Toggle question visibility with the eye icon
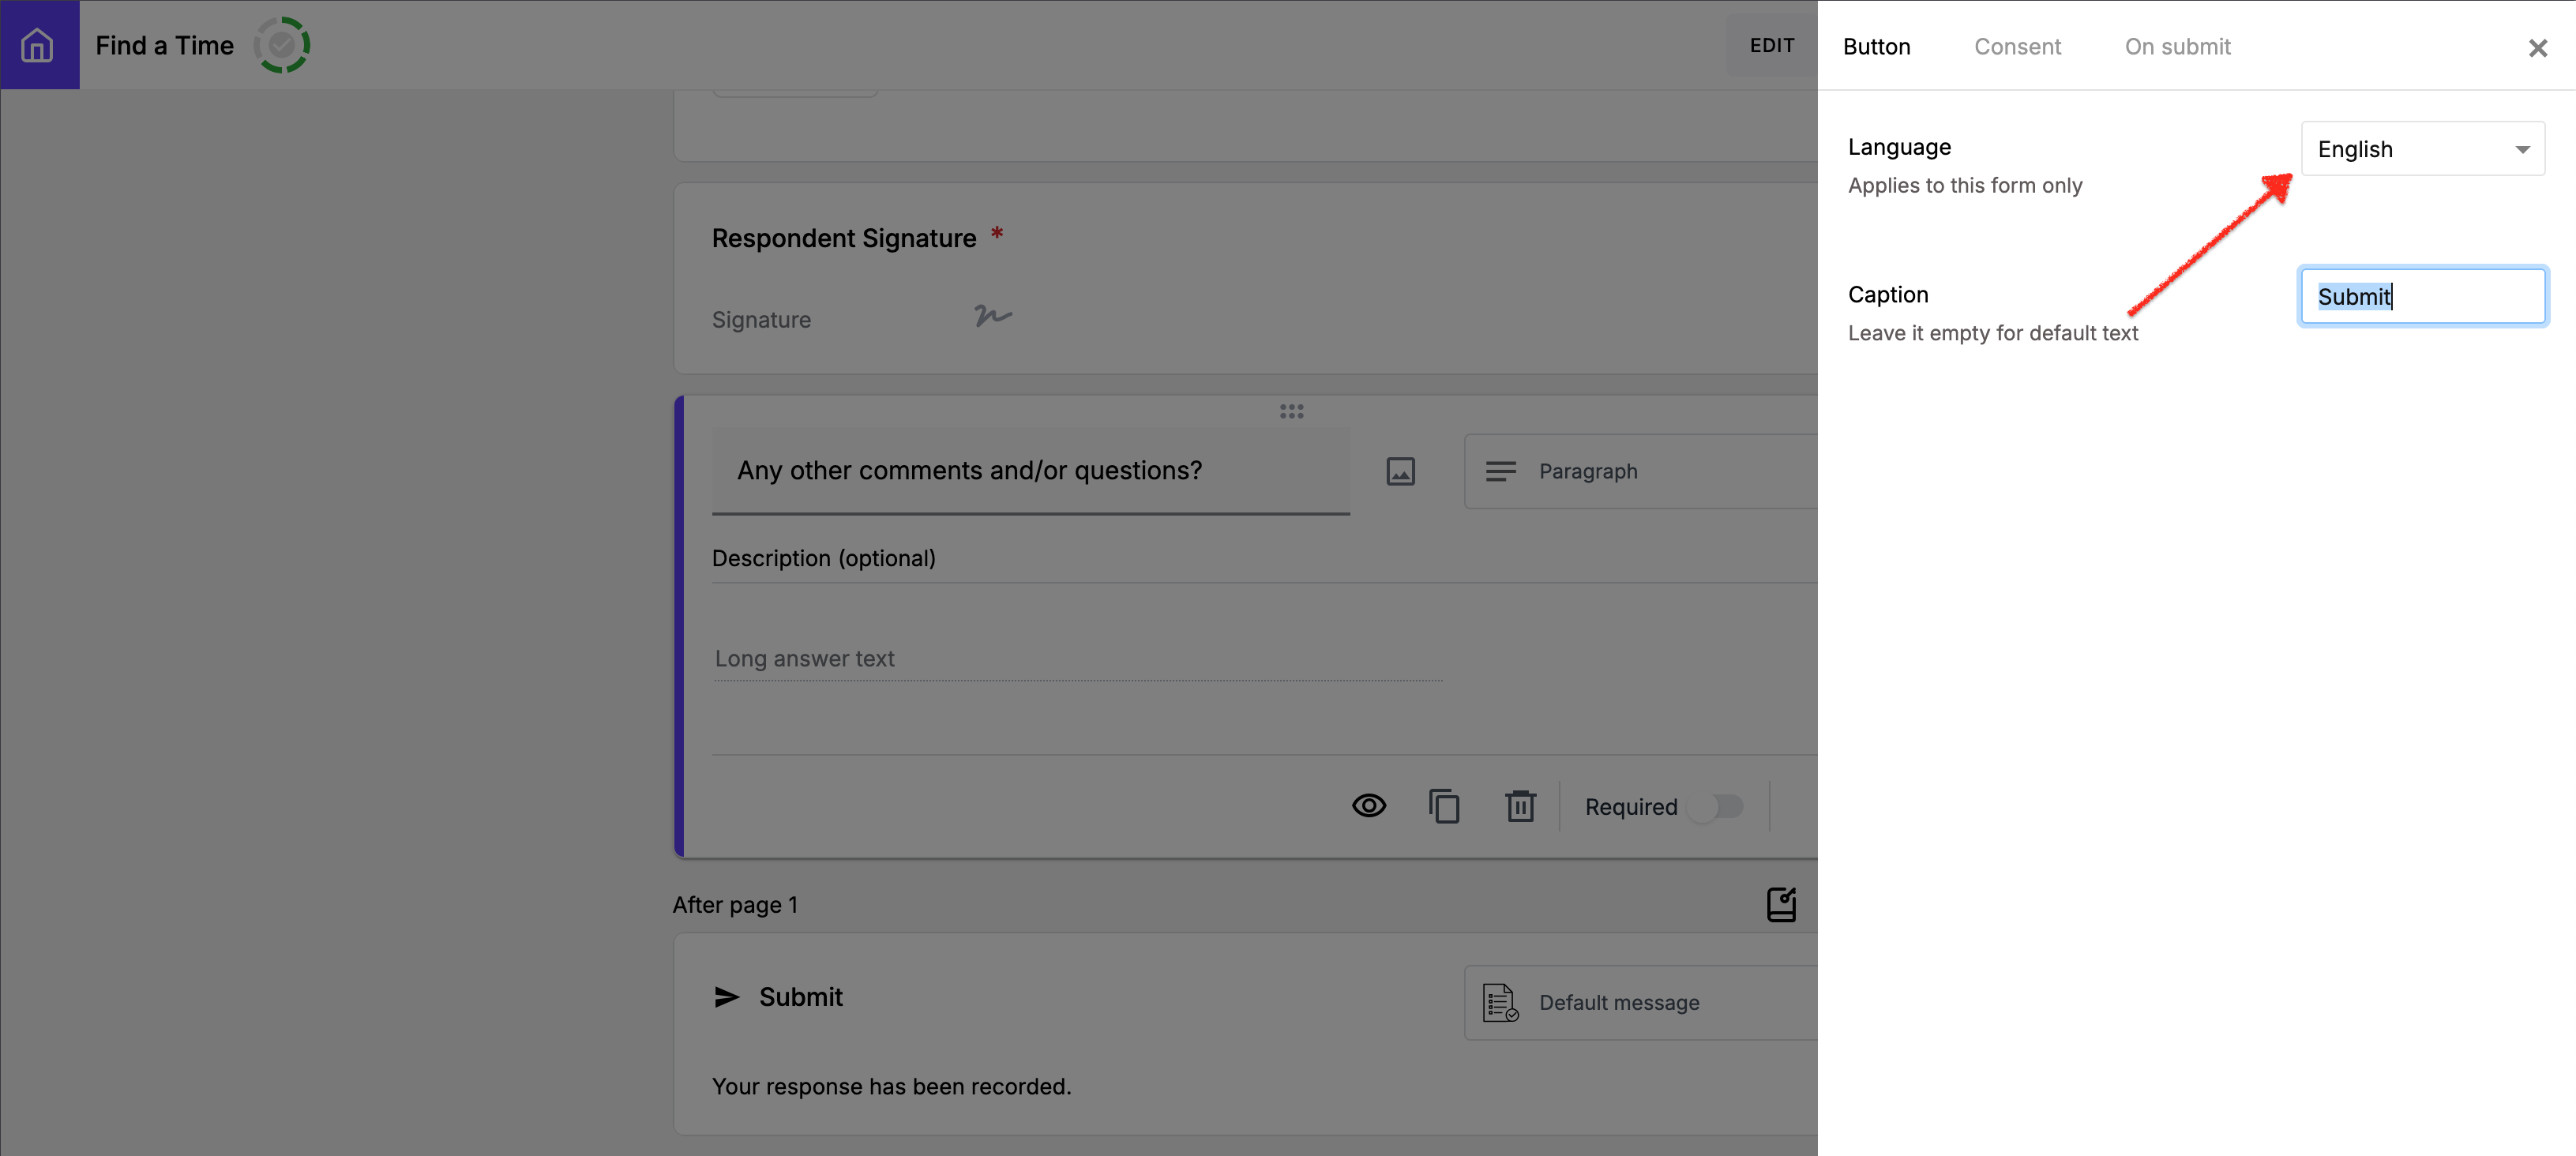 coord(1369,806)
